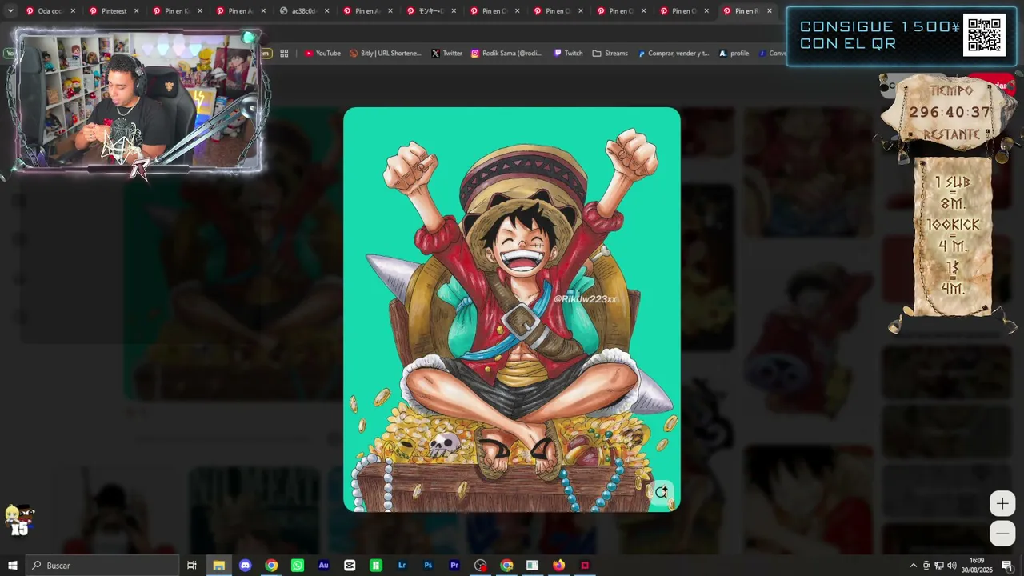
Task: Show hidden system tray icons
Action: pyautogui.click(x=914, y=566)
